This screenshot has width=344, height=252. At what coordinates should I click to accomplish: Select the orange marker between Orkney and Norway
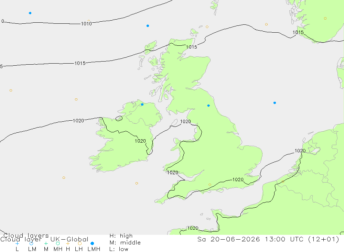coord(266,24)
